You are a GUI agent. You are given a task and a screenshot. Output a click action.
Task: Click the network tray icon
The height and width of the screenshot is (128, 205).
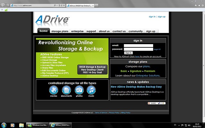click(x=186, y=125)
